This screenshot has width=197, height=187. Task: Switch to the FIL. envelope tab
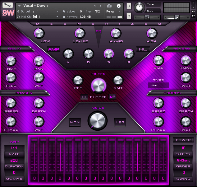tap(143, 49)
